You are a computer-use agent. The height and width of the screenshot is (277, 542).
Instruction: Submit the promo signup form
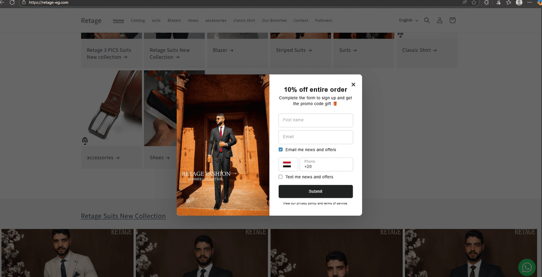pos(315,191)
